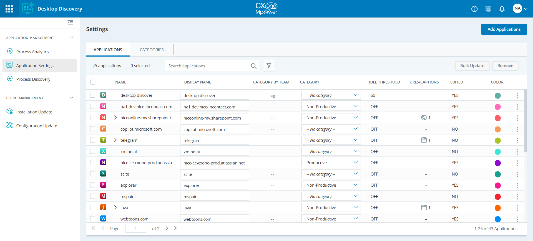Click the search magnifier icon
Image resolution: width=533 pixels, height=241 pixels.
pyautogui.click(x=253, y=66)
